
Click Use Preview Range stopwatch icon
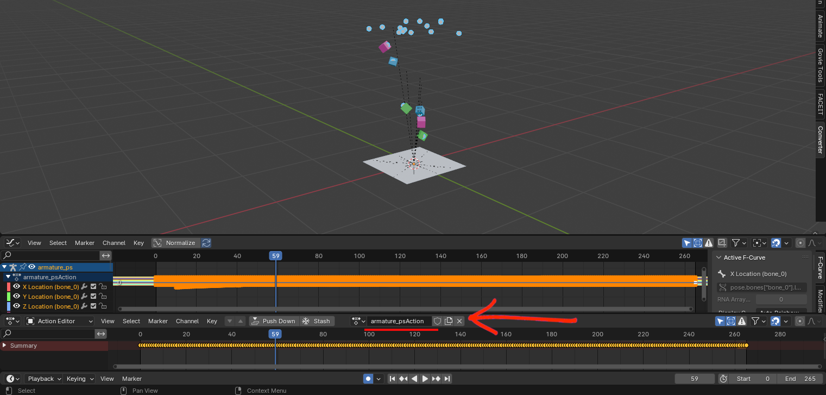tap(723, 379)
